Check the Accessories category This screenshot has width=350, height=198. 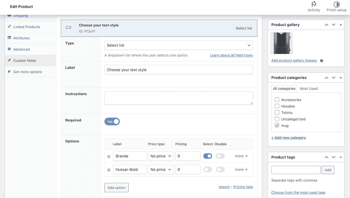(x=277, y=100)
